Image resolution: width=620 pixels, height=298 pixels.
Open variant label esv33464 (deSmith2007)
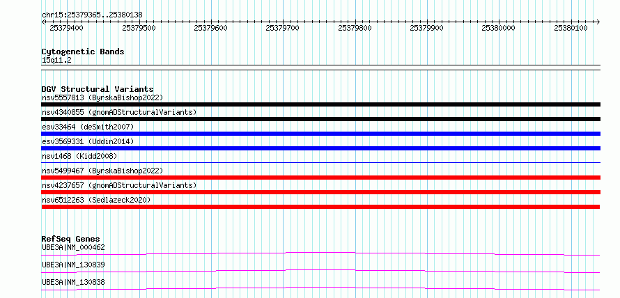pos(88,127)
